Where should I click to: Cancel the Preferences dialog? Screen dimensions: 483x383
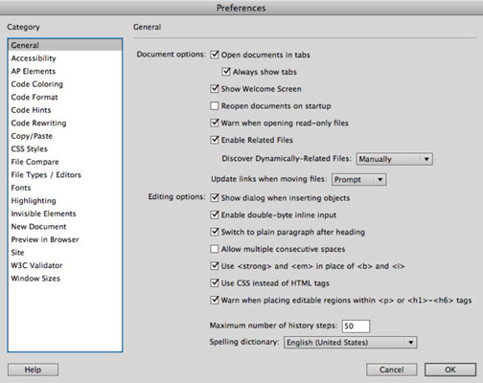392,370
